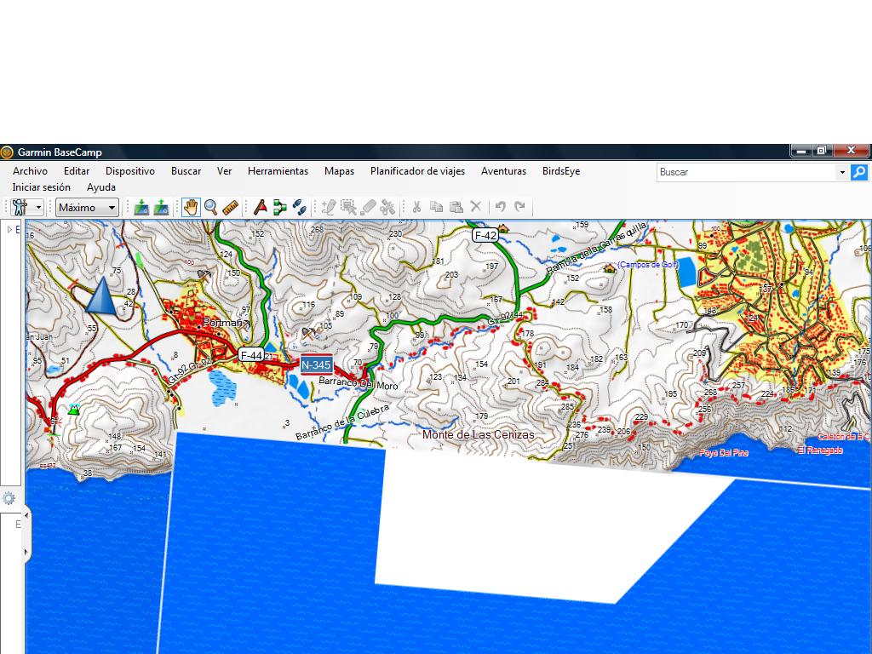Click the gear settings icon in sidebar
The height and width of the screenshot is (654, 872).
(x=9, y=498)
